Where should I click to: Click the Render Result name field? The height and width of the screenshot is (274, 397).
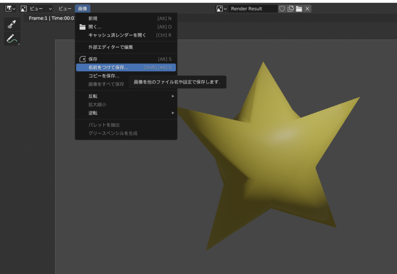(252, 9)
